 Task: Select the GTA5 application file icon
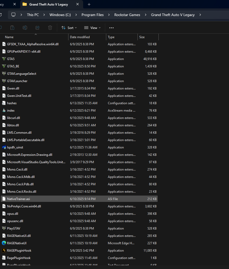click(x=4, y=59)
